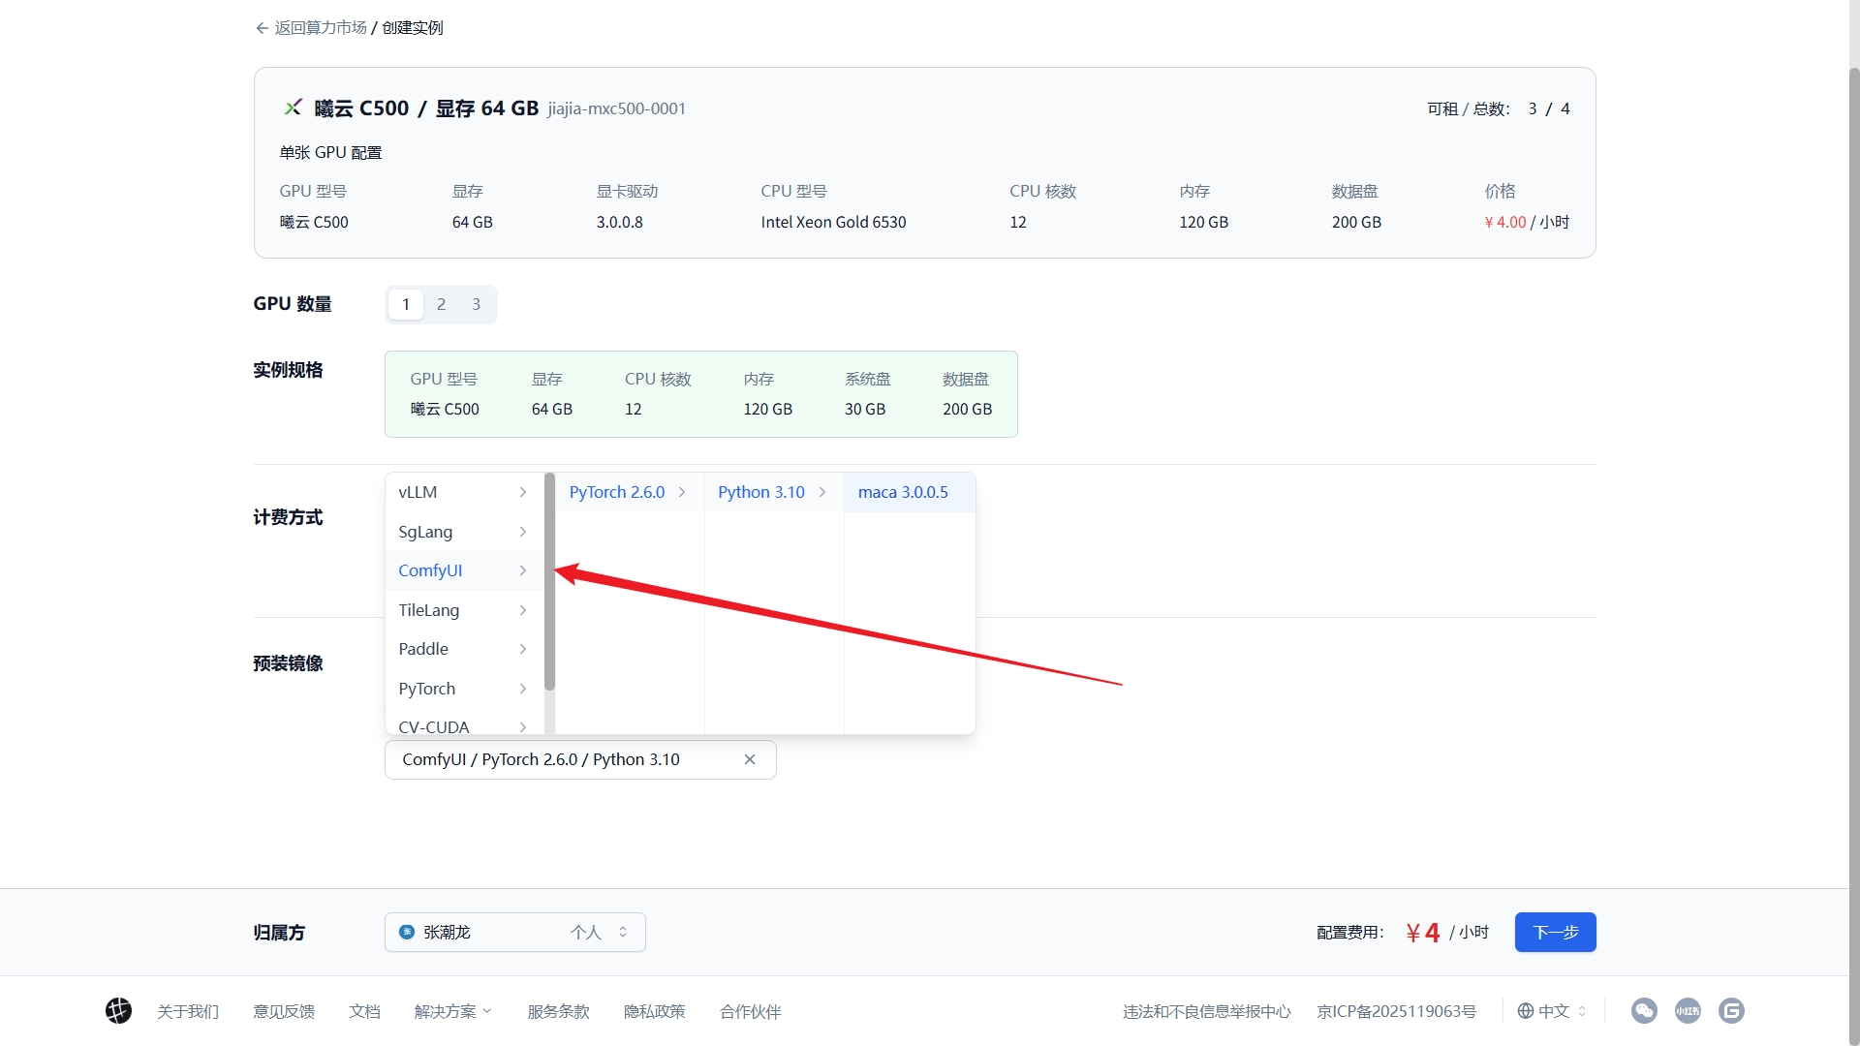Select GPU count 3

[476, 304]
